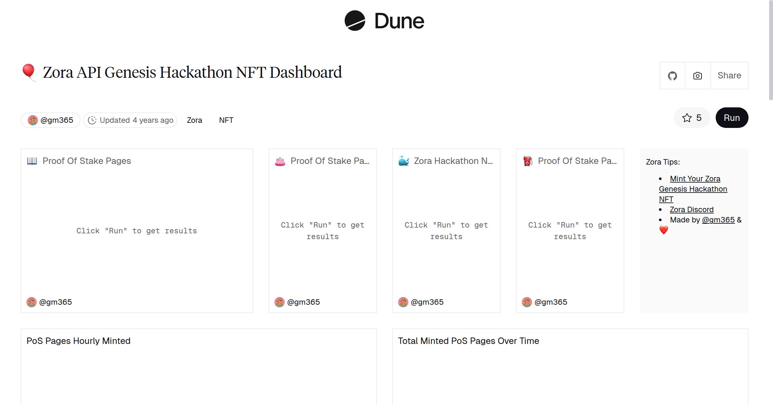This screenshot has width=773, height=405.
Task: Click the @gm365 avatar in the author chip
Action: [32, 120]
